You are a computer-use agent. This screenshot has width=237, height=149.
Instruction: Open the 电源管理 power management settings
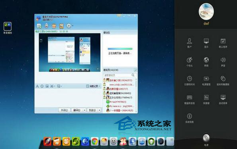(x=206, y=80)
